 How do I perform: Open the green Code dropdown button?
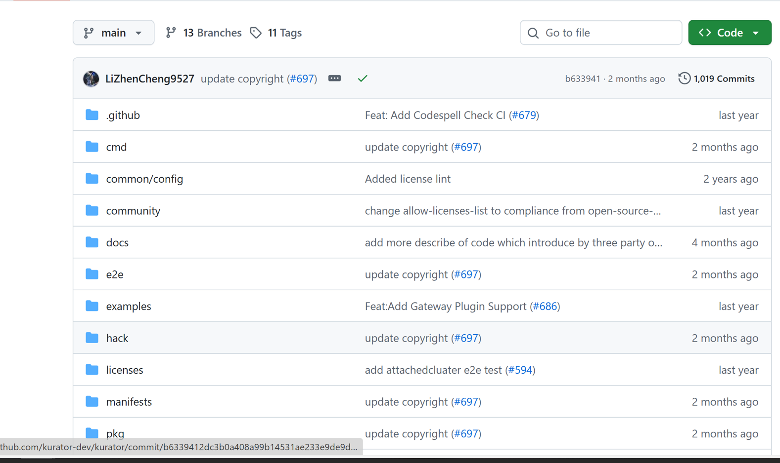tap(730, 33)
